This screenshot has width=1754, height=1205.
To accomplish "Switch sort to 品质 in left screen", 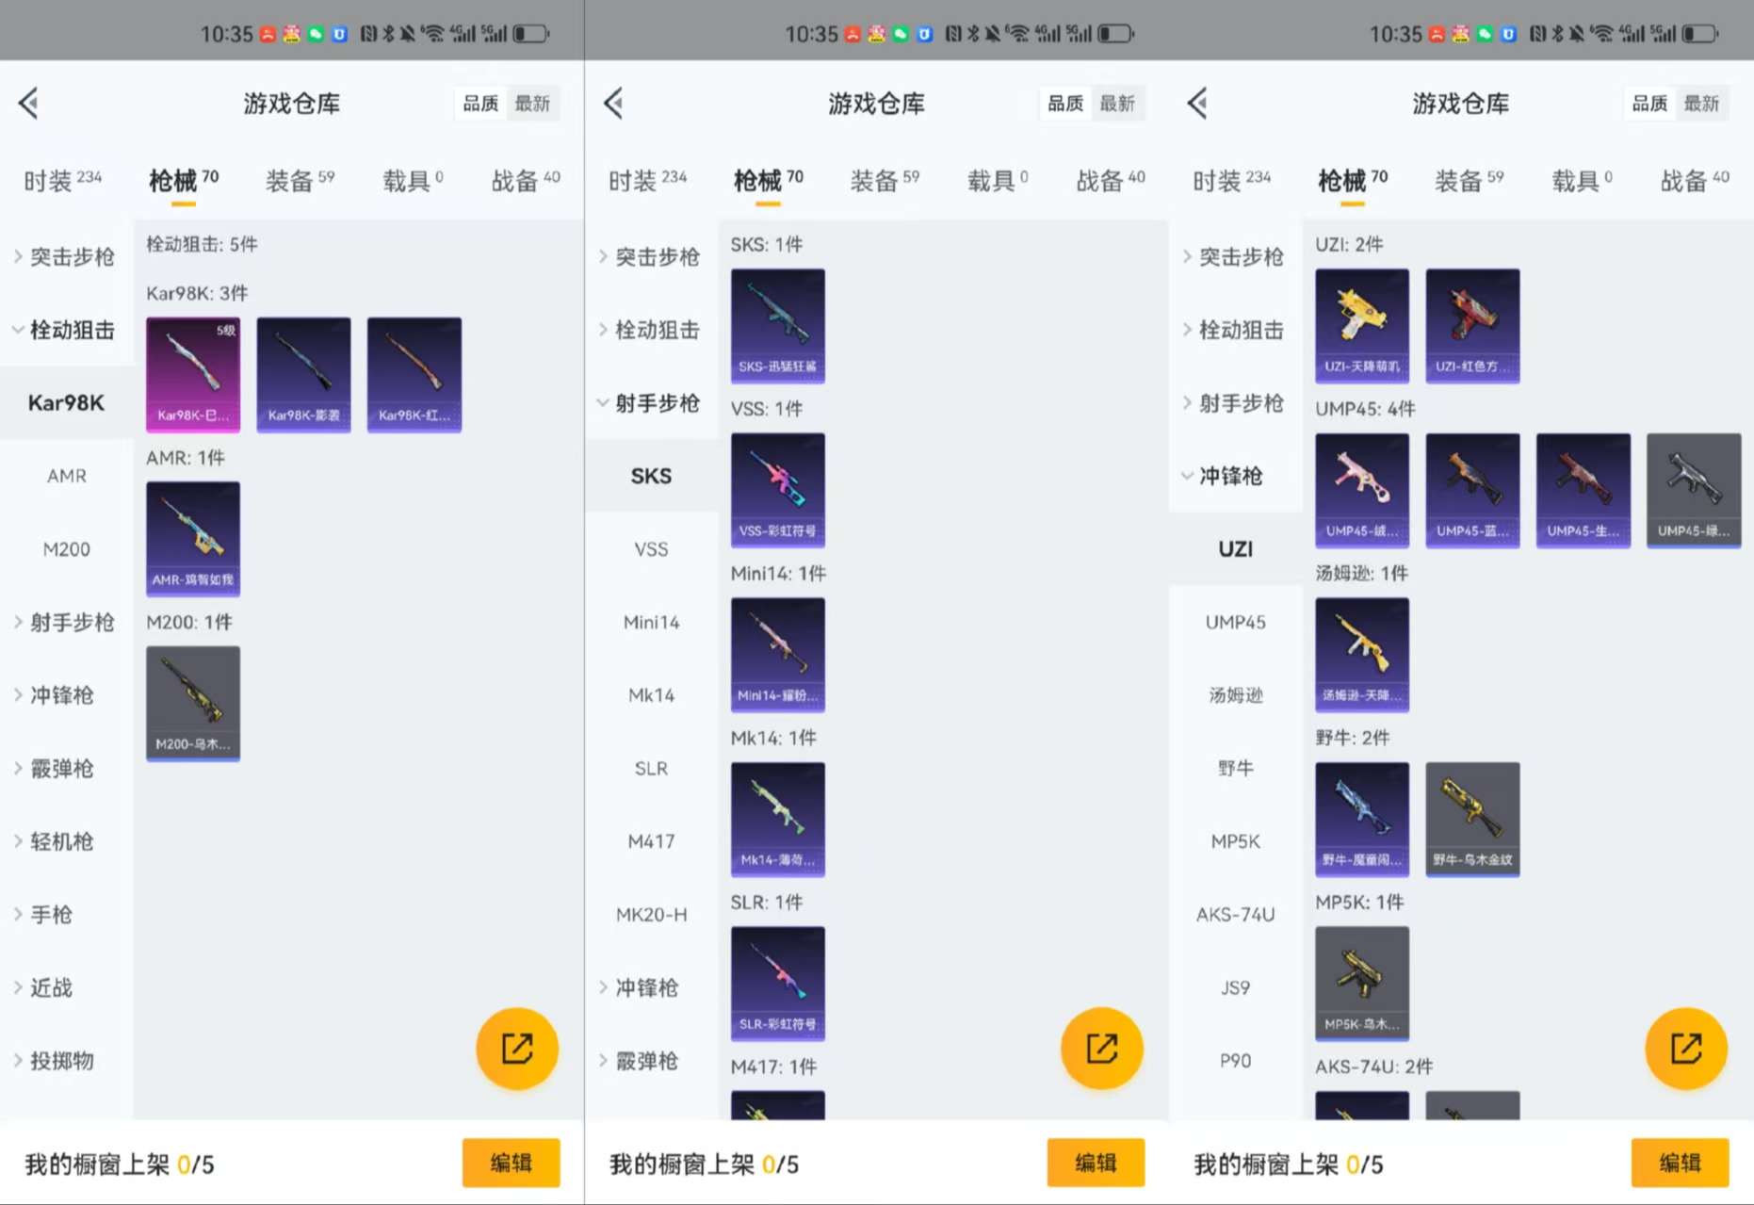I will (x=480, y=104).
